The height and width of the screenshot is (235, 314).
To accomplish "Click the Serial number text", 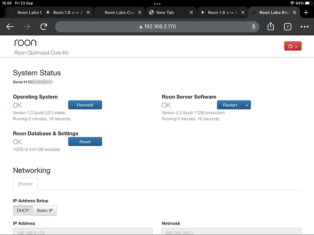I will coord(33,82).
